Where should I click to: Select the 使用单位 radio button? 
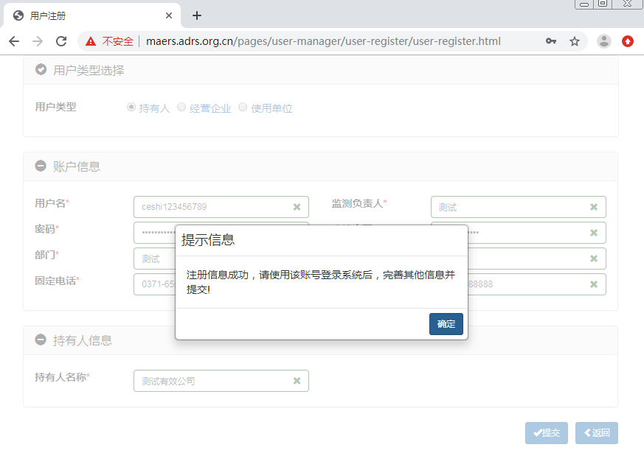tap(243, 107)
